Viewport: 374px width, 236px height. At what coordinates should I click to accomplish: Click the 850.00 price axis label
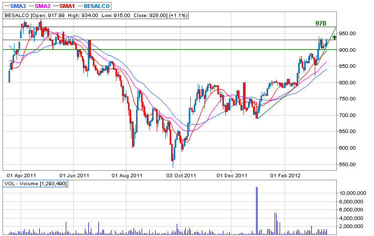(x=347, y=66)
